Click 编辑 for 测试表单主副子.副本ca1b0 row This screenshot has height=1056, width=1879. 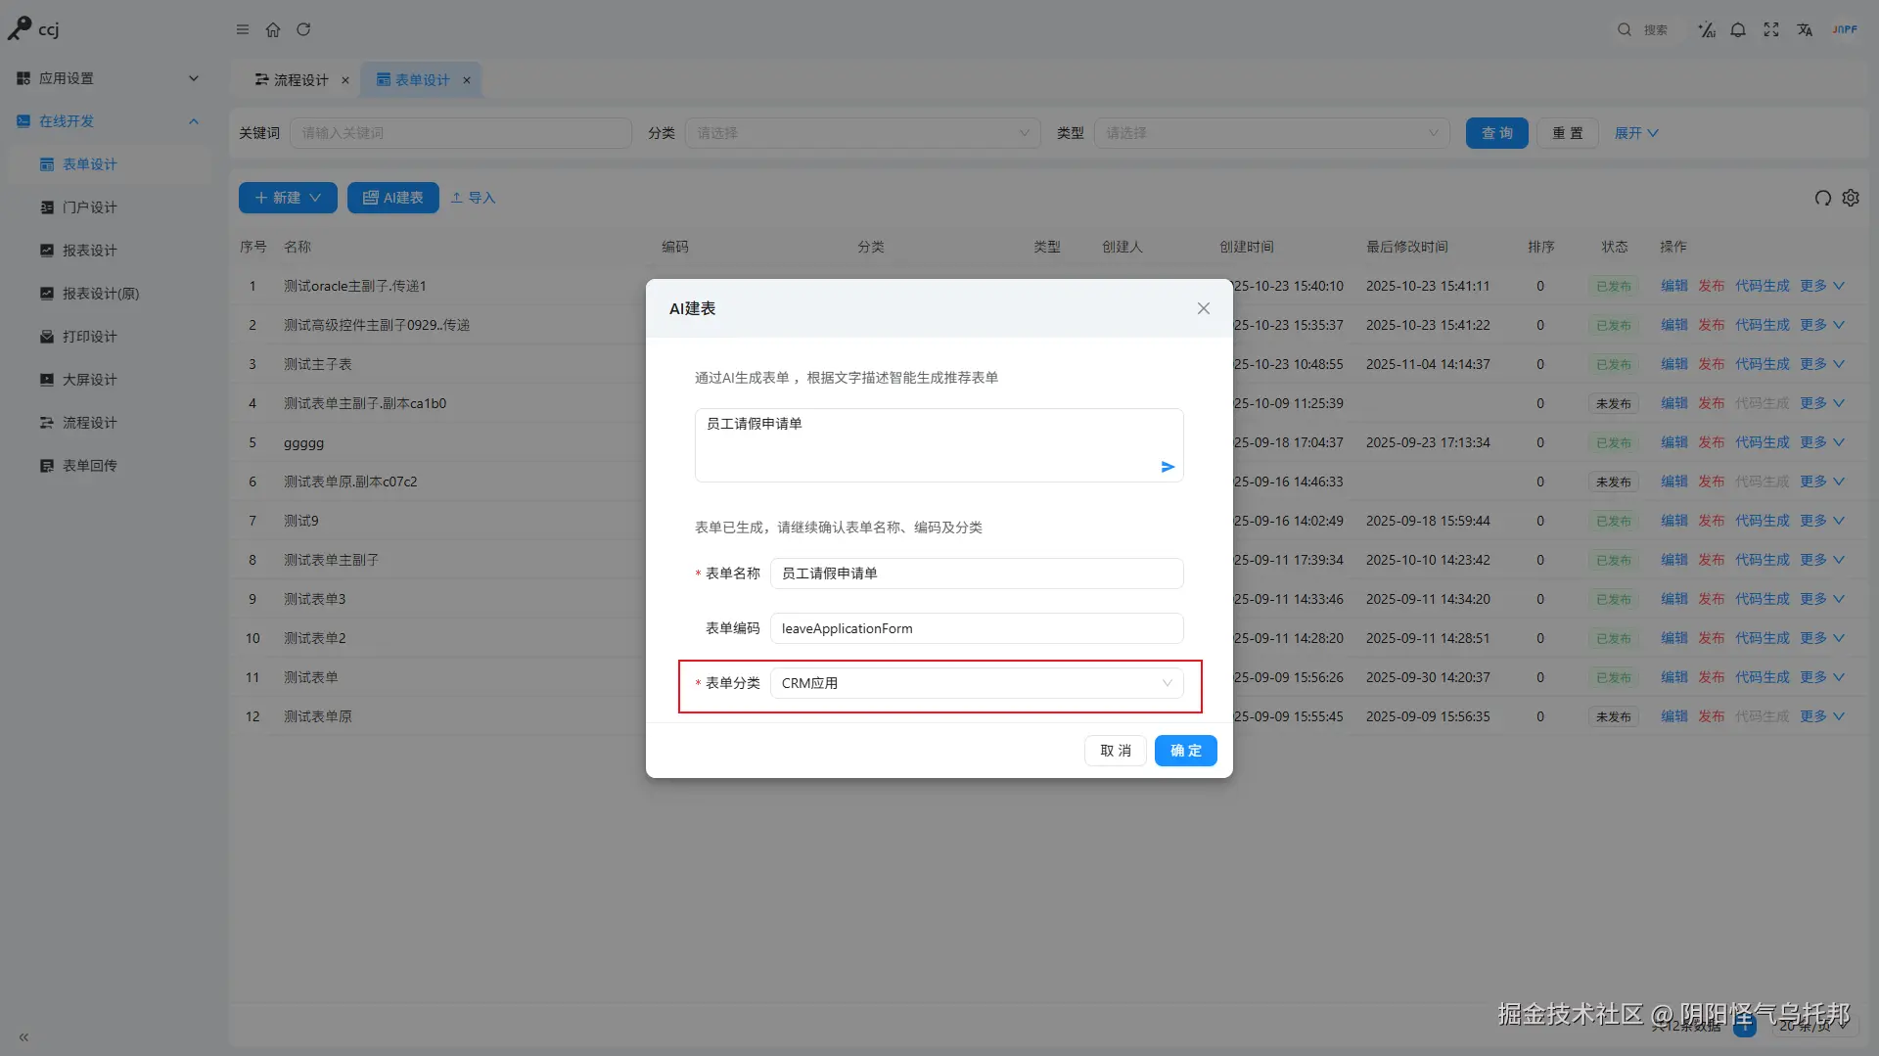point(1674,403)
